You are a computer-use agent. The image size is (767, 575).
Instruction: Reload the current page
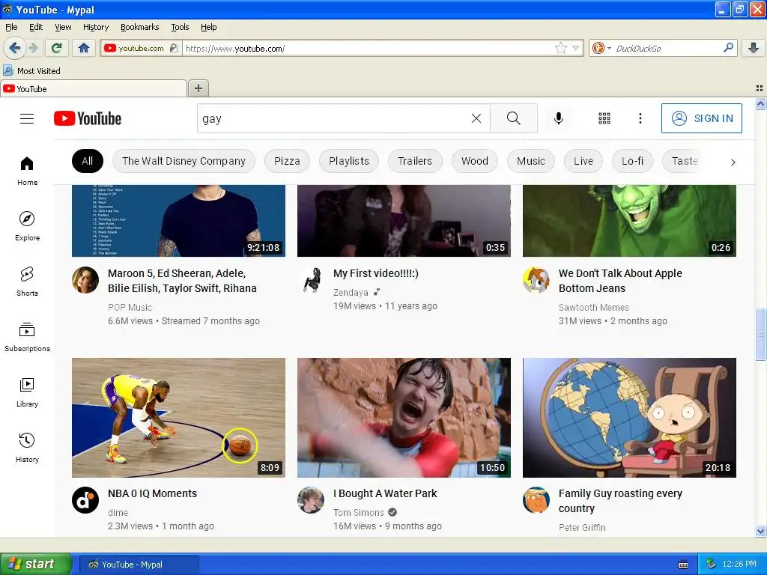56,48
